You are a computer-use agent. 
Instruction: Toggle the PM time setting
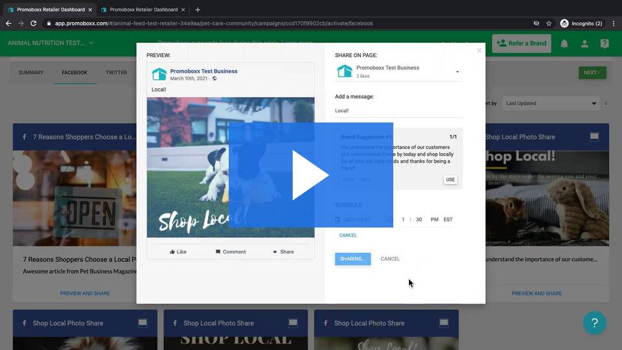click(x=434, y=220)
